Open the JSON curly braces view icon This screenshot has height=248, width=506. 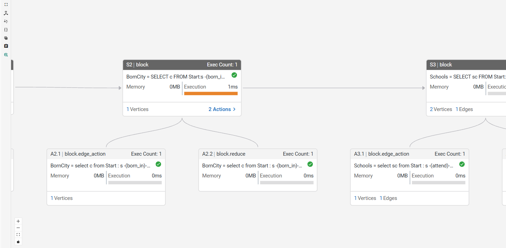click(6, 30)
